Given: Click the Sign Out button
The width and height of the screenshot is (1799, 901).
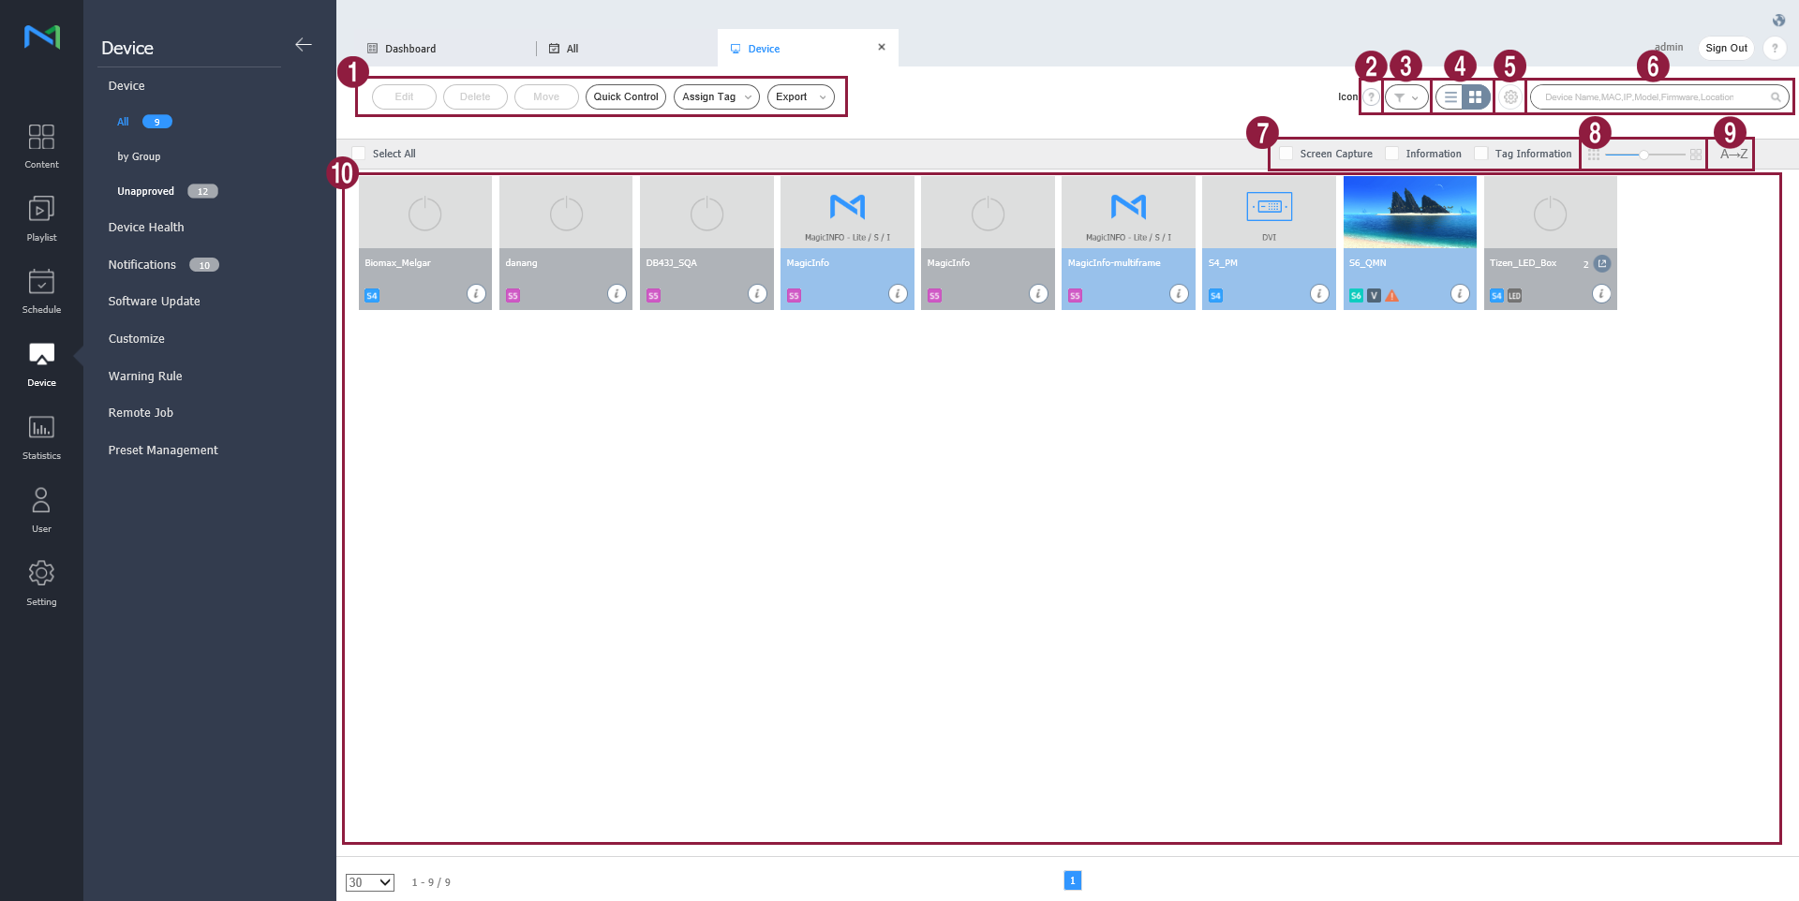Looking at the screenshot, I should (x=1725, y=49).
